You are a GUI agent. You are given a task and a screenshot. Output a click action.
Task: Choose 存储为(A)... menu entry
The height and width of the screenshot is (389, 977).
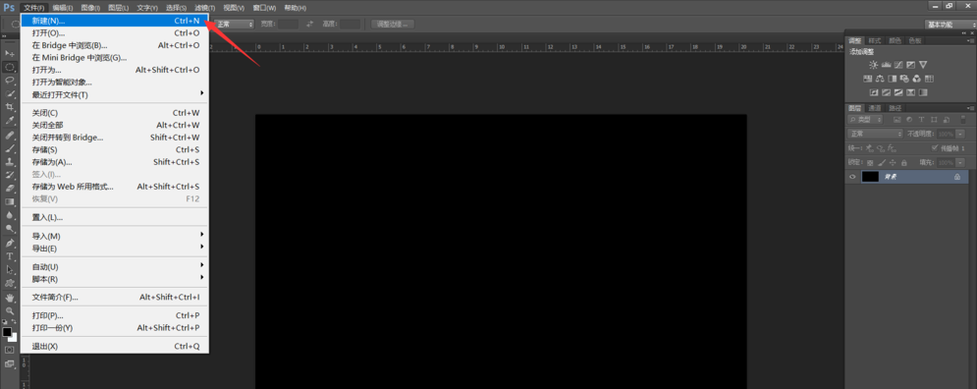tap(115, 162)
